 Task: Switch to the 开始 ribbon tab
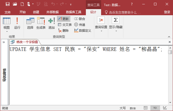click(23, 12)
